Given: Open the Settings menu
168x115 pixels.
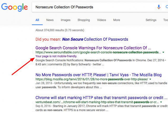Looking at the screenshot, I should [151, 20].
